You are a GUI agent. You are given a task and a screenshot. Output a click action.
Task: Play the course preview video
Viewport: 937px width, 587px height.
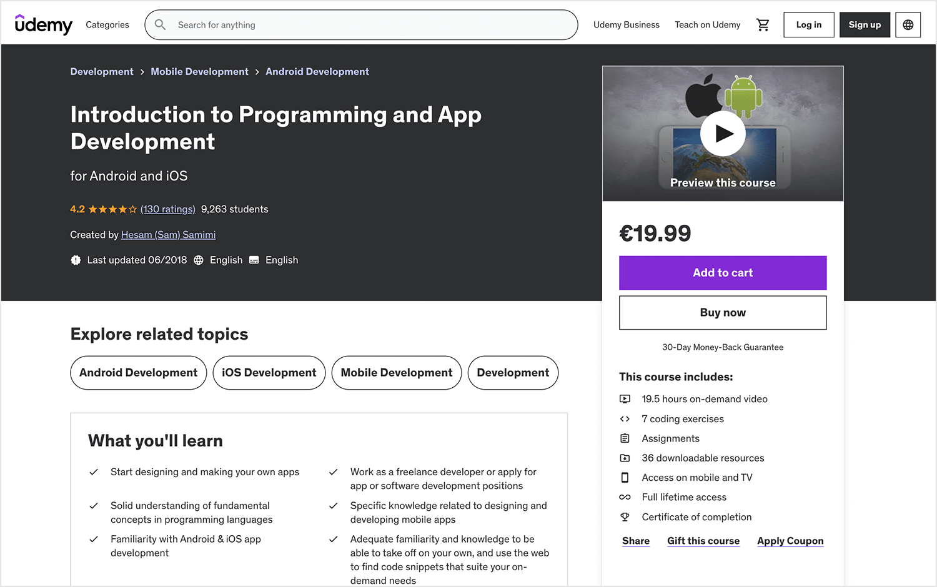[723, 133]
